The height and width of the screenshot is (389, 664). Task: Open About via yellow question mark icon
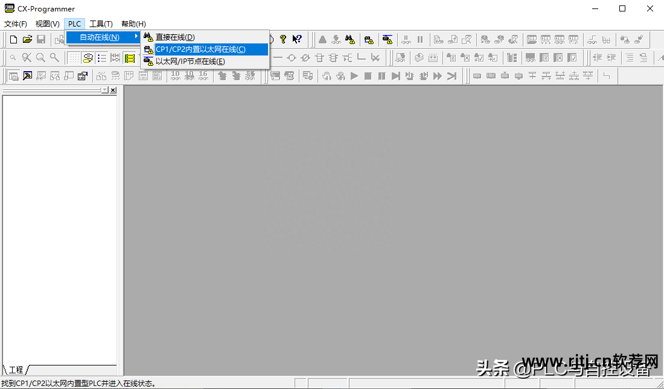coord(283,40)
